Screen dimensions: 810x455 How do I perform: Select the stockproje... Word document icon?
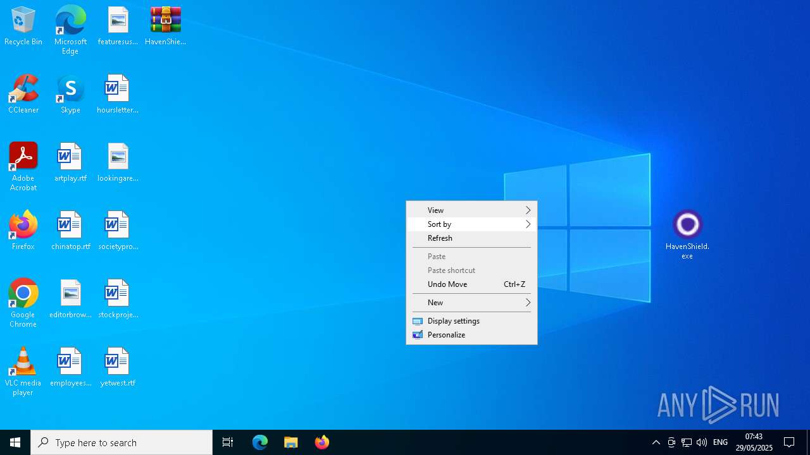(118, 300)
